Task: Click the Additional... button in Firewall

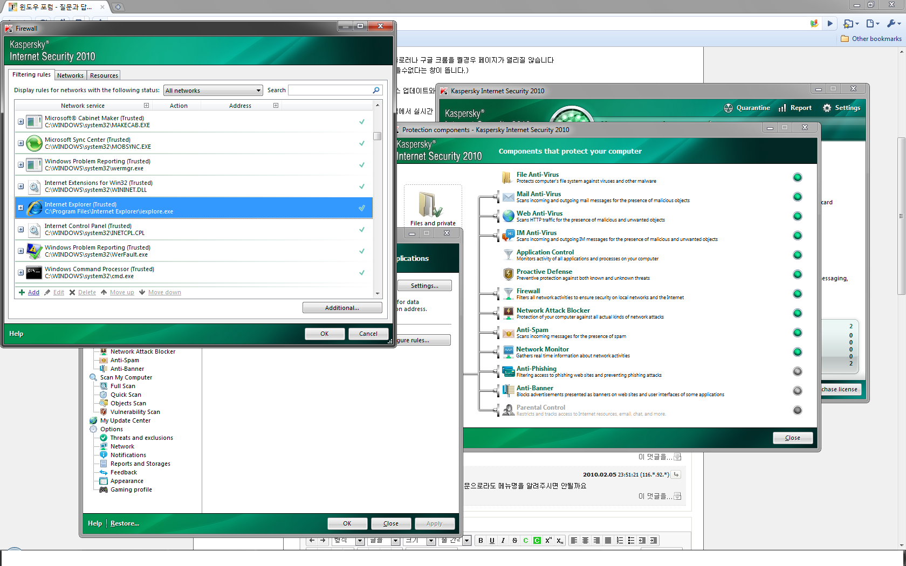Action: coord(342,308)
